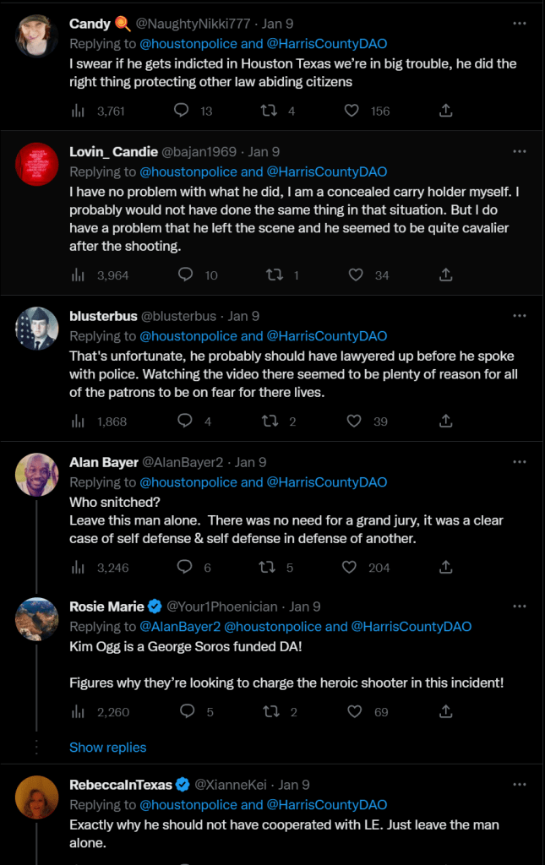The width and height of the screenshot is (545, 865).
Task: Share Lovin_ Candie's tweet
Action: pyautogui.click(x=446, y=275)
